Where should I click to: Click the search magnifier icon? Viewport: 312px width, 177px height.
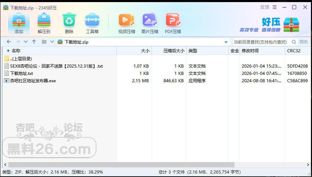(x=294, y=42)
